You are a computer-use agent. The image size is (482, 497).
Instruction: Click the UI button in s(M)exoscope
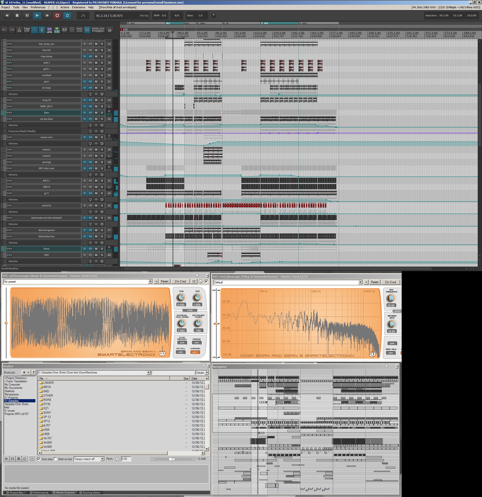[194, 281]
